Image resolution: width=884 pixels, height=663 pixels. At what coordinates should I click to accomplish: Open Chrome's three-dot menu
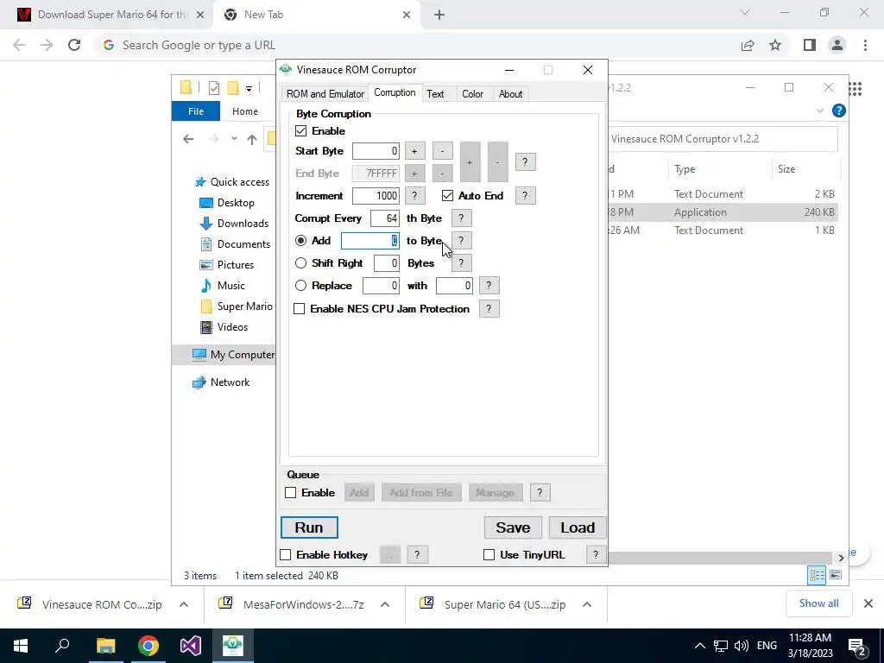pyautogui.click(x=865, y=45)
